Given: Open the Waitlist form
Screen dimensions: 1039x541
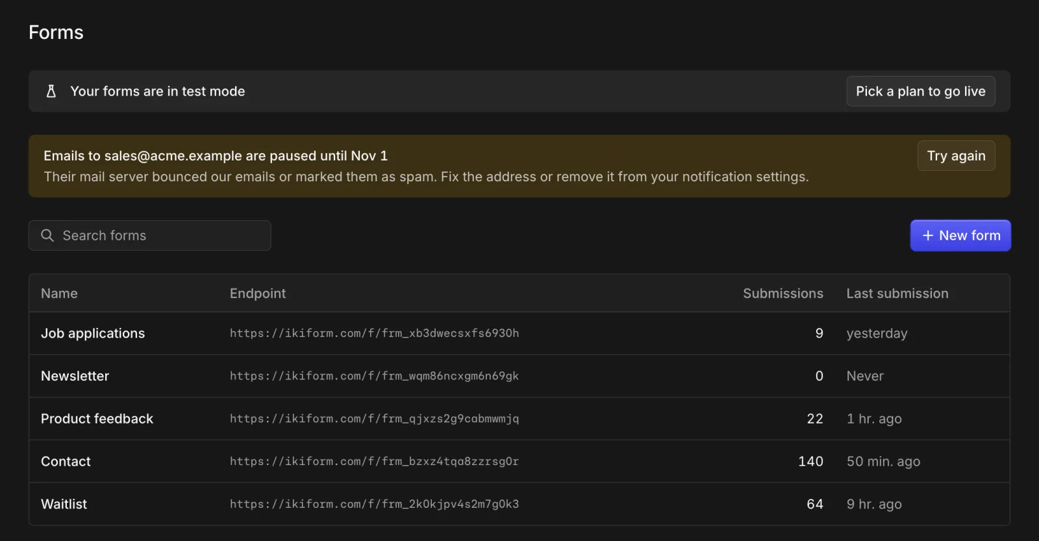Looking at the screenshot, I should click(64, 504).
